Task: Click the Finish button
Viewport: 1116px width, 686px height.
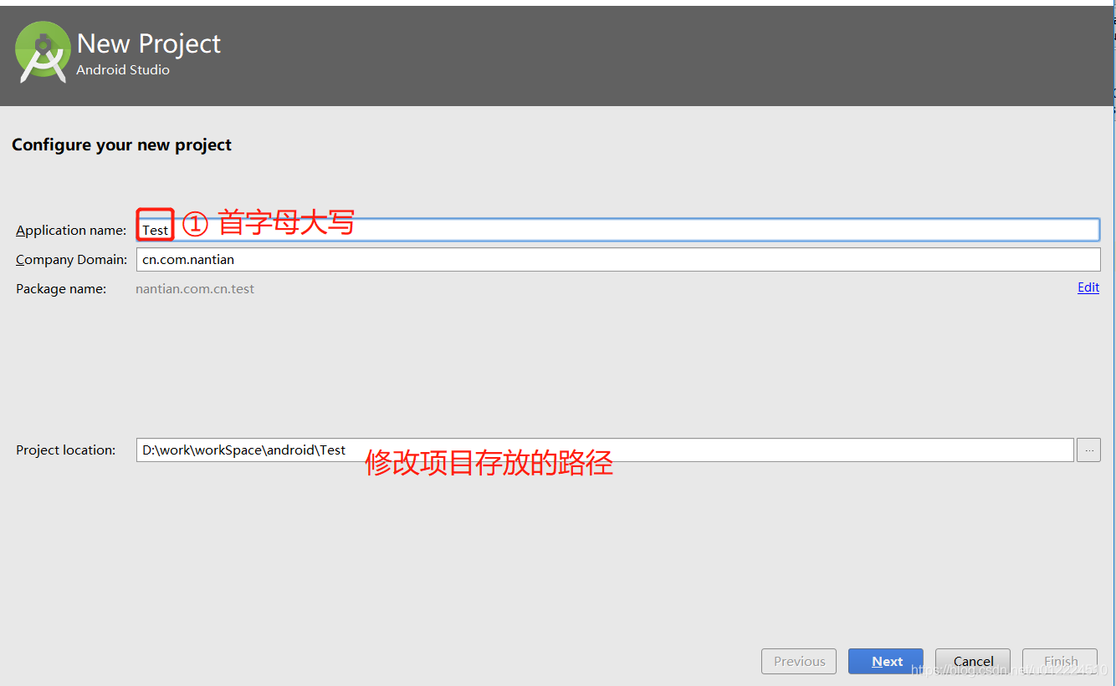Action: point(1060,661)
